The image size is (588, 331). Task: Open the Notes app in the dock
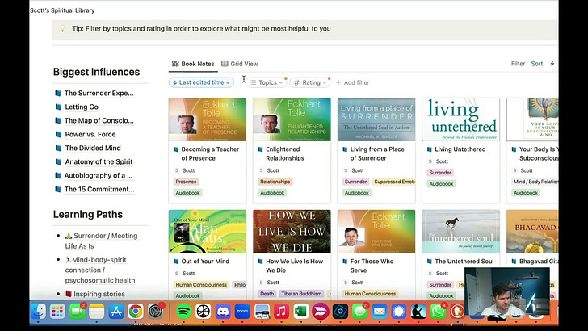coord(96,311)
